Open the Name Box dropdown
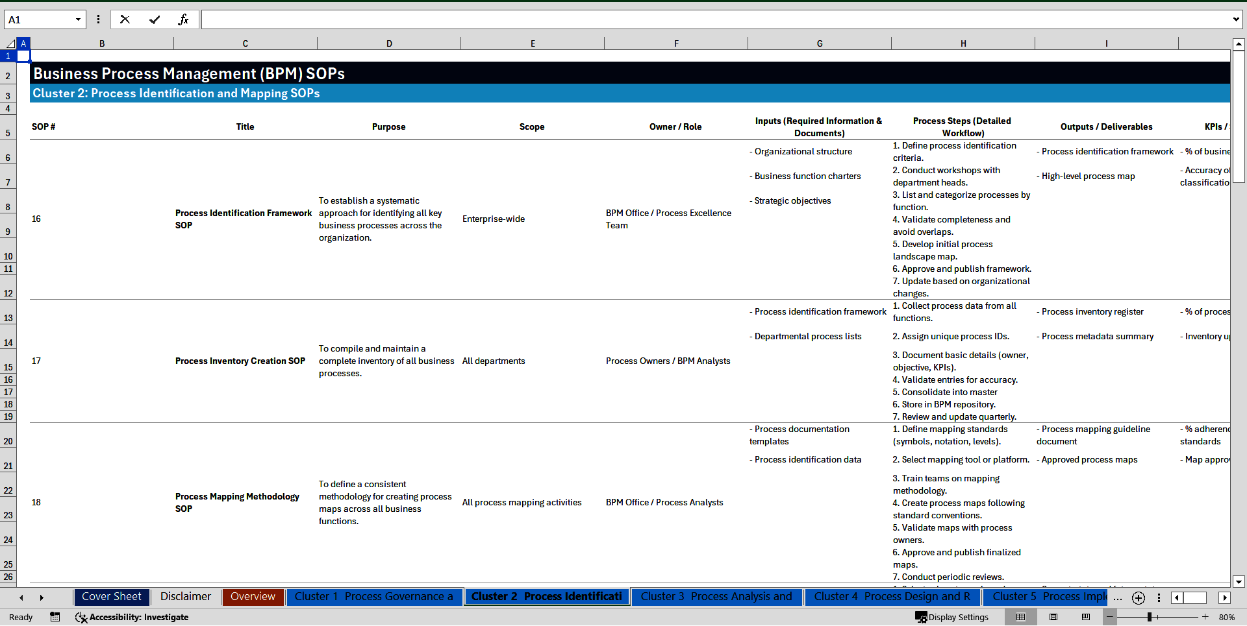 tap(78, 19)
